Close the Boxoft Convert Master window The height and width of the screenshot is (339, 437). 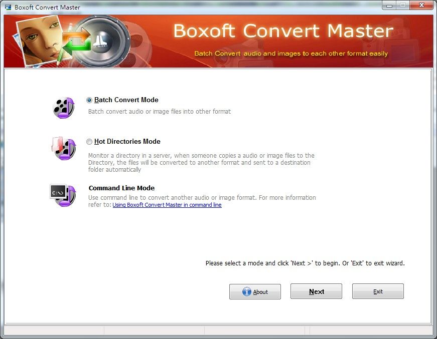click(421, 6)
